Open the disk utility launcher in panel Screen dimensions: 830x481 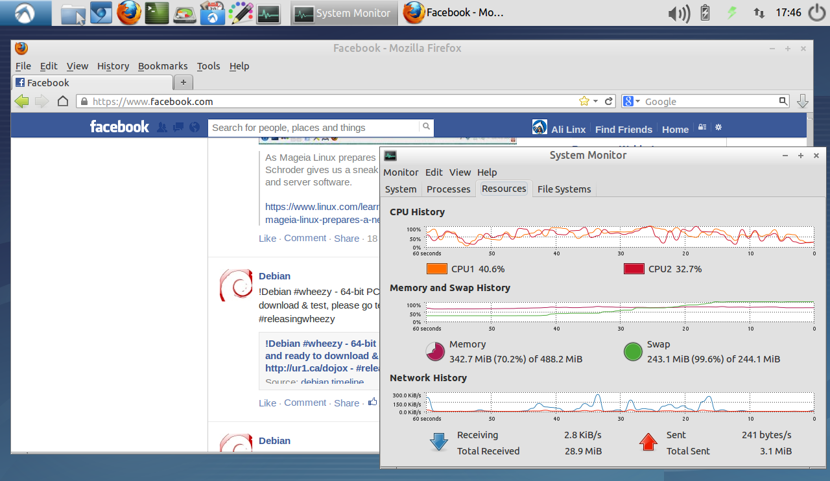tap(185, 14)
